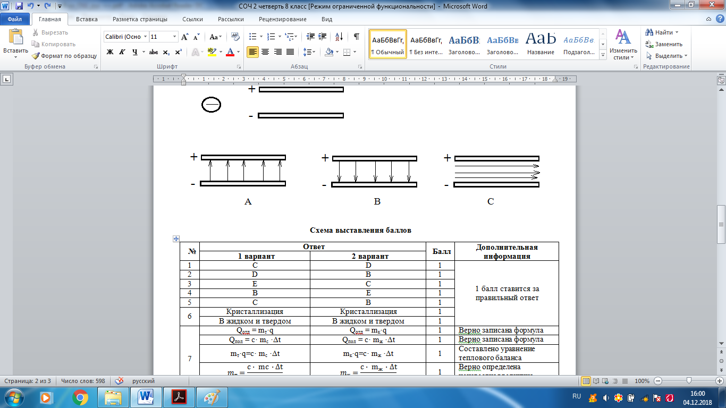The width and height of the screenshot is (726, 408).
Task: Click the Word Help question mark icon
Action: click(719, 19)
